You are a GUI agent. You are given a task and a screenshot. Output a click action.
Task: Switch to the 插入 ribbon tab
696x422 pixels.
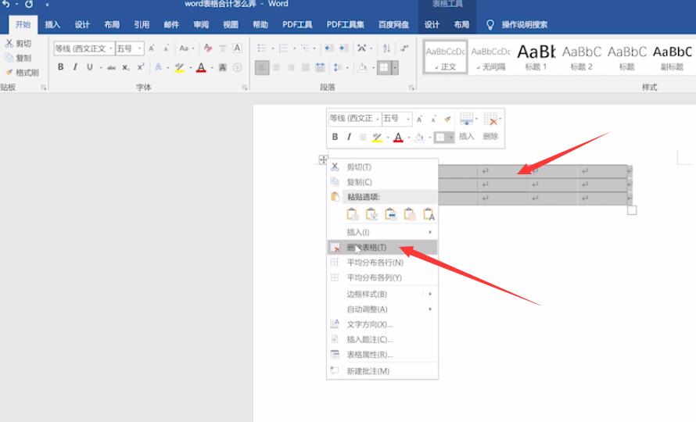click(52, 25)
